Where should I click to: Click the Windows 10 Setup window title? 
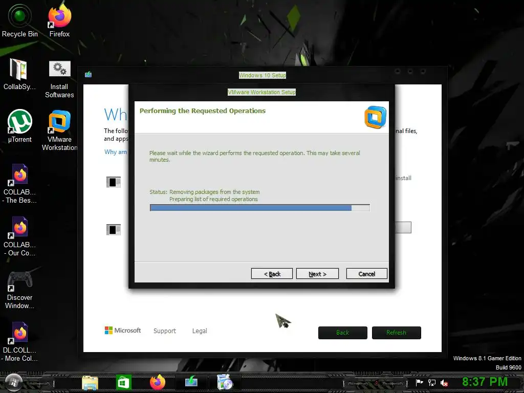[x=263, y=75]
